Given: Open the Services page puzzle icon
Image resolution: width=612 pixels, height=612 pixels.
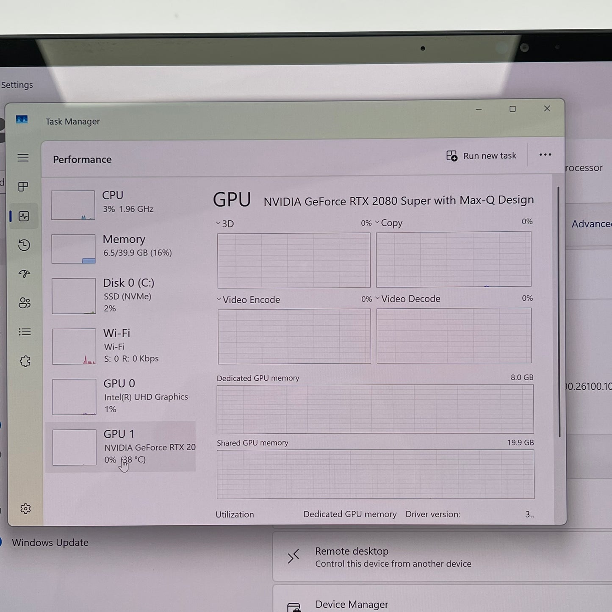Looking at the screenshot, I should (25, 361).
